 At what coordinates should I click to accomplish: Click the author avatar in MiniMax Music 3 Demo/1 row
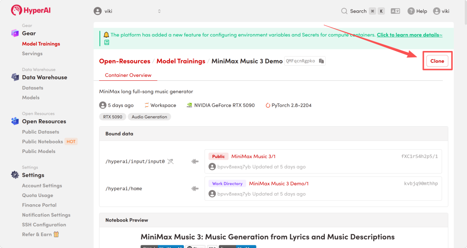(x=212, y=194)
